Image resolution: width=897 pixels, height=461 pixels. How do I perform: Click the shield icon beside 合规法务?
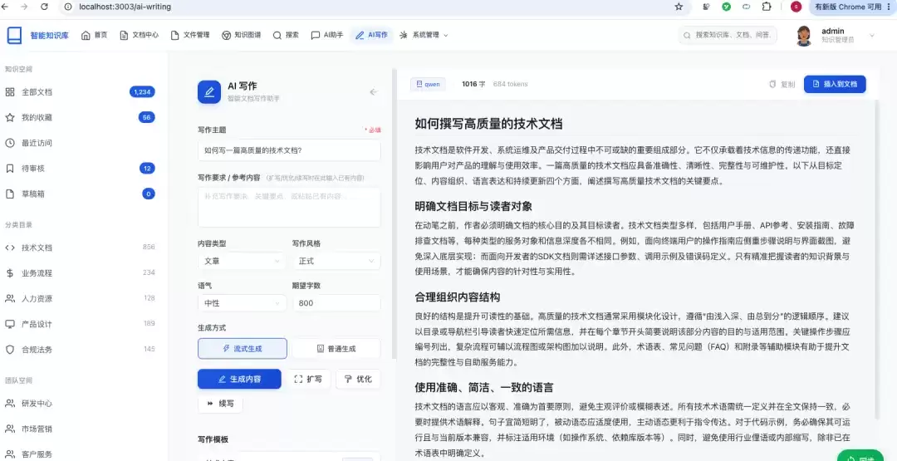10,350
